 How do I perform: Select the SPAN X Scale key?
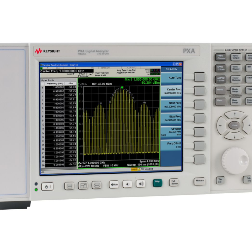click(221, 68)
